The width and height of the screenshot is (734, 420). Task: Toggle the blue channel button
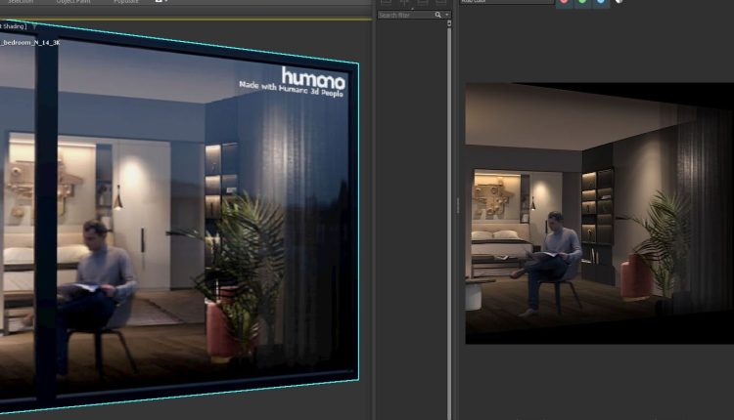601,3
